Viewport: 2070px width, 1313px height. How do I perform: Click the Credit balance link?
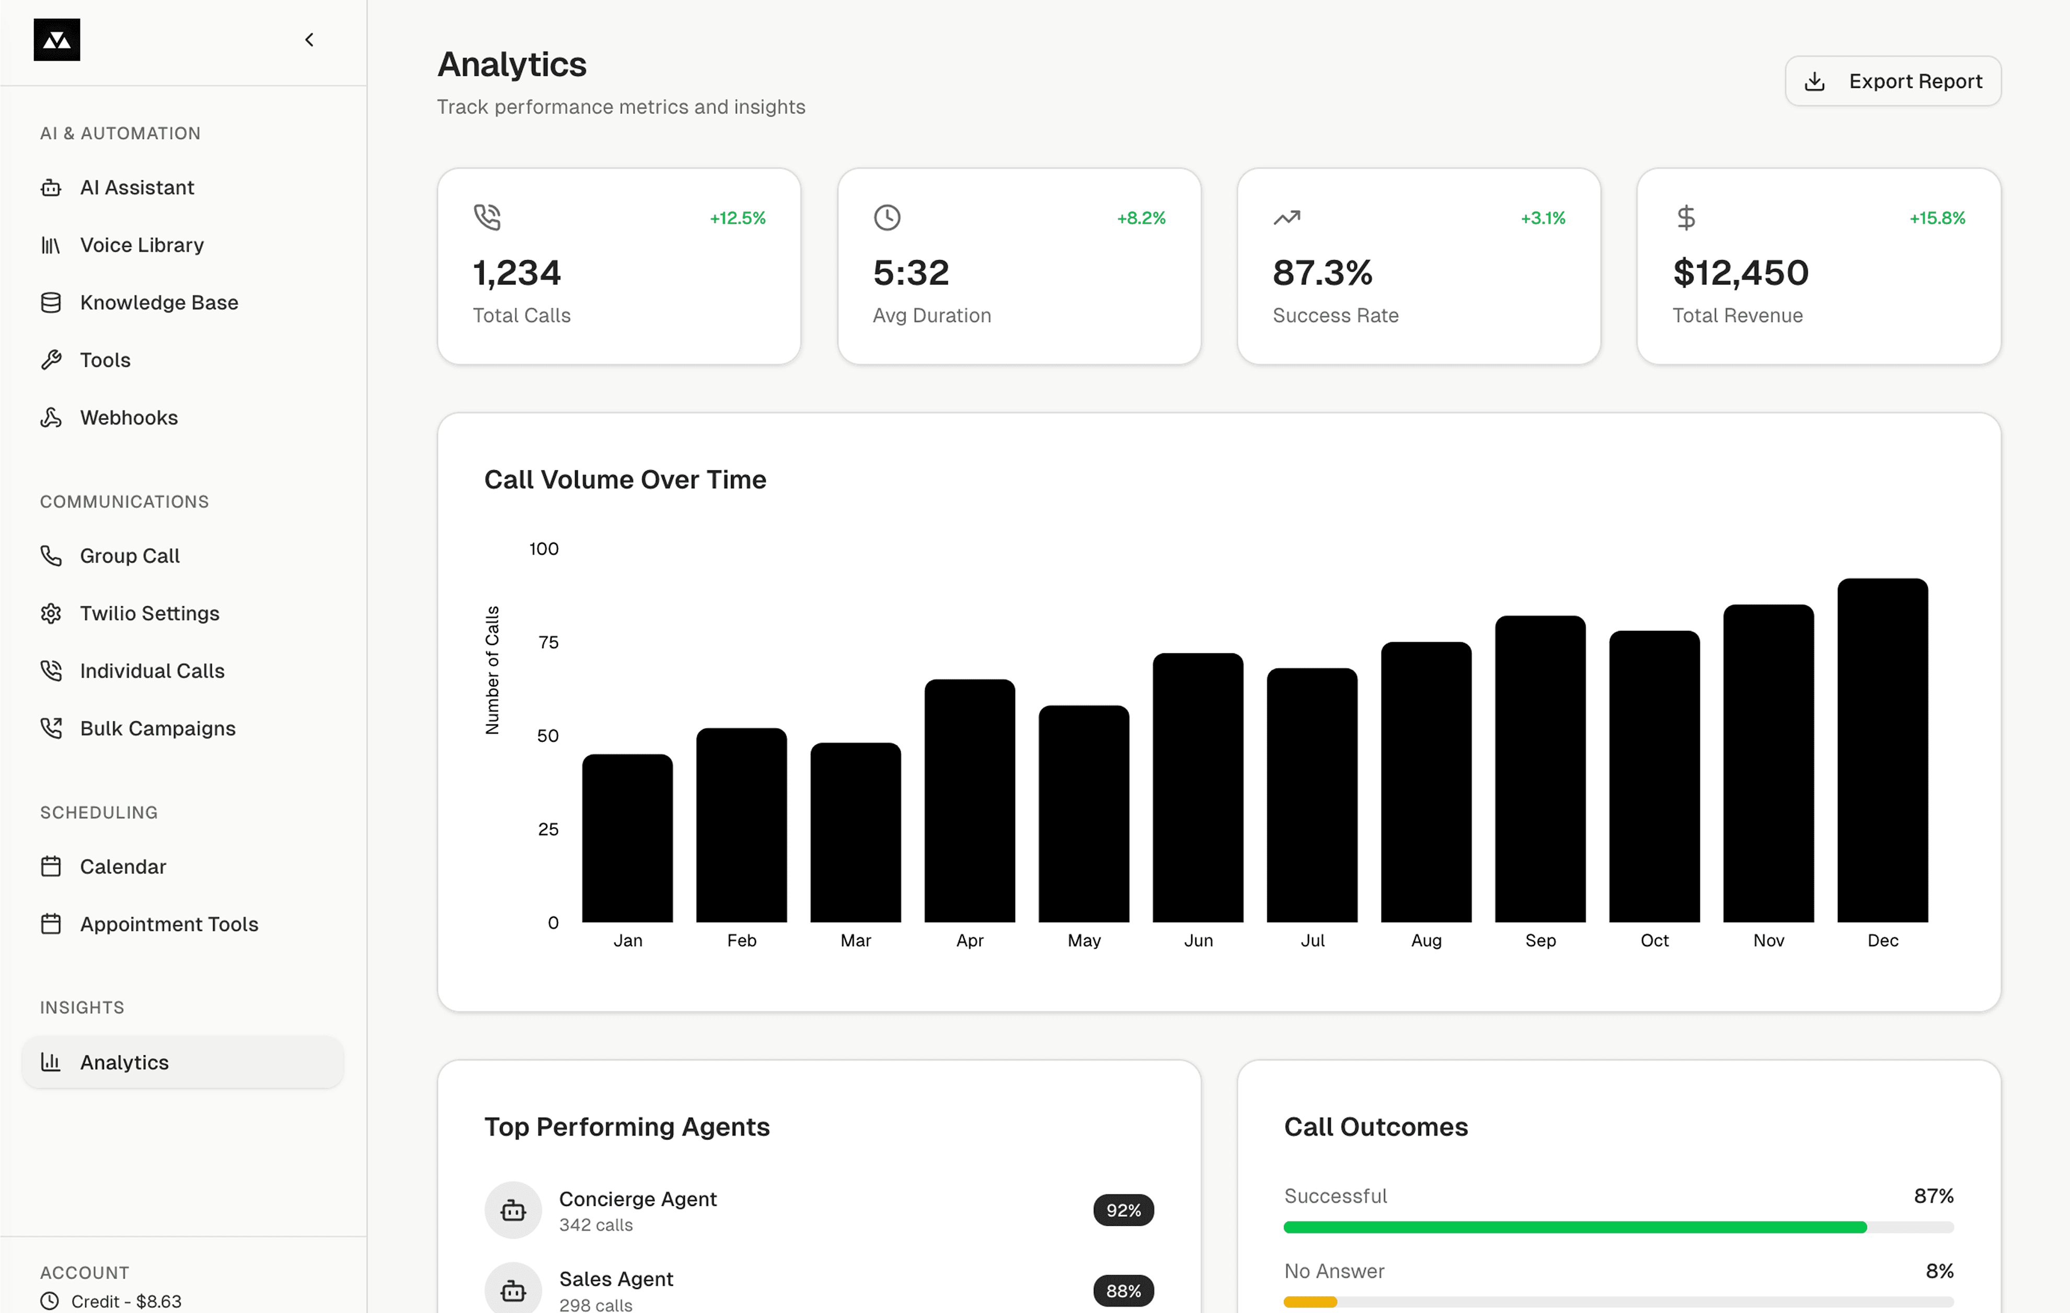tap(125, 1301)
